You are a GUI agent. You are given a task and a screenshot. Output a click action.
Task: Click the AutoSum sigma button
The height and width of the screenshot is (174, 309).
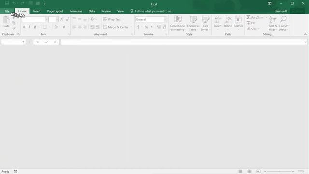(255, 17)
